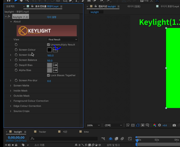Toggle hide shy layers in timeline
180x147 pixels.
(110, 139)
